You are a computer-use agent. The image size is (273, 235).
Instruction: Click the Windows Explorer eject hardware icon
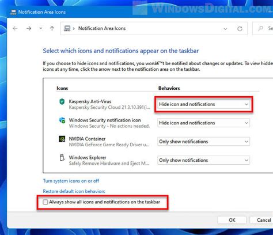pos(62,157)
